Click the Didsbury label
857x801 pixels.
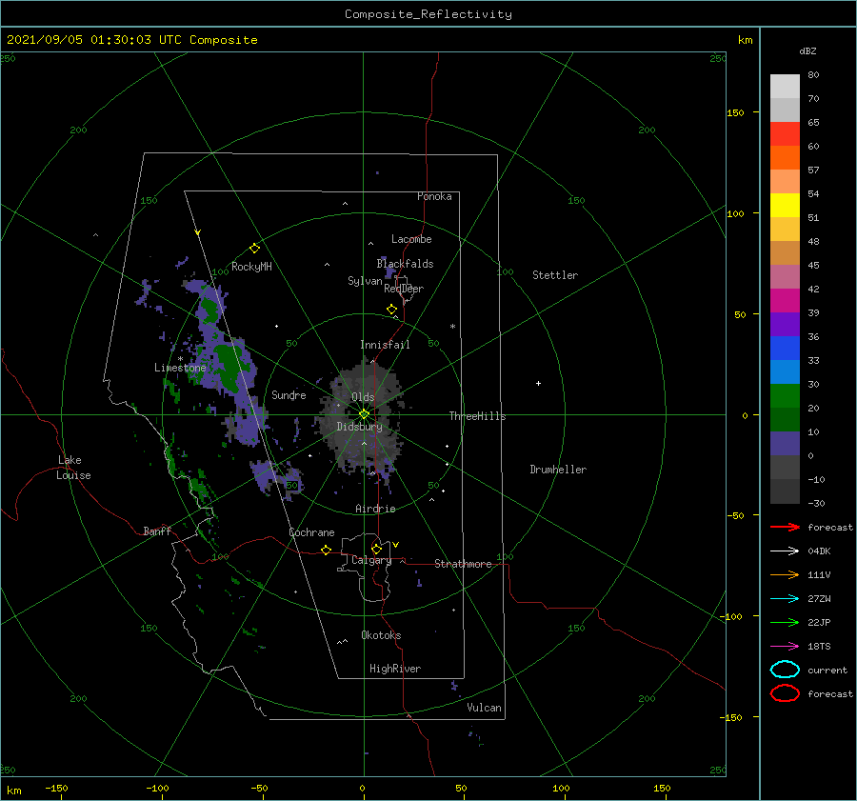(x=360, y=427)
